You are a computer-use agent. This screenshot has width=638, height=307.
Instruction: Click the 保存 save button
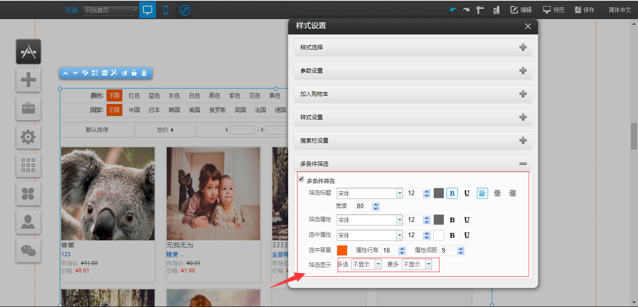(x=584, y=10)
